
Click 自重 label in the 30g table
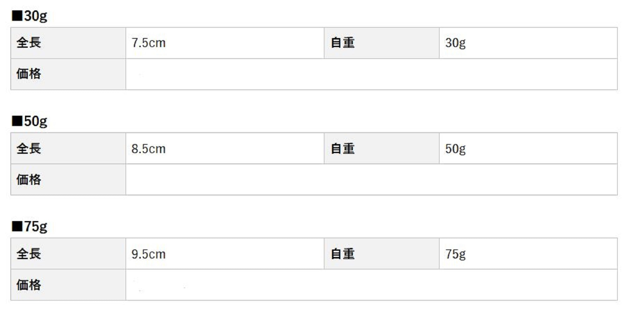point(343,43)
